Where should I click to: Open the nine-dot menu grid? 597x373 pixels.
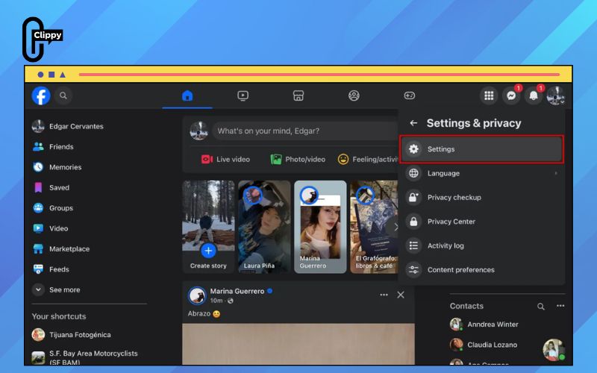489,95
